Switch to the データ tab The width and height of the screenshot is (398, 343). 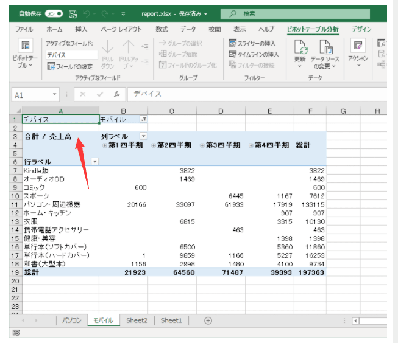point(188,29)
